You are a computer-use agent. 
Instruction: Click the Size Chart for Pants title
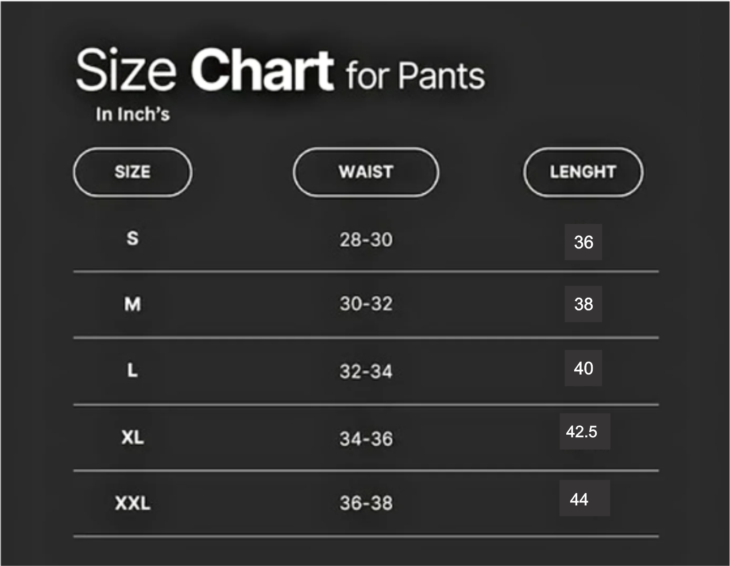(280, 71)
